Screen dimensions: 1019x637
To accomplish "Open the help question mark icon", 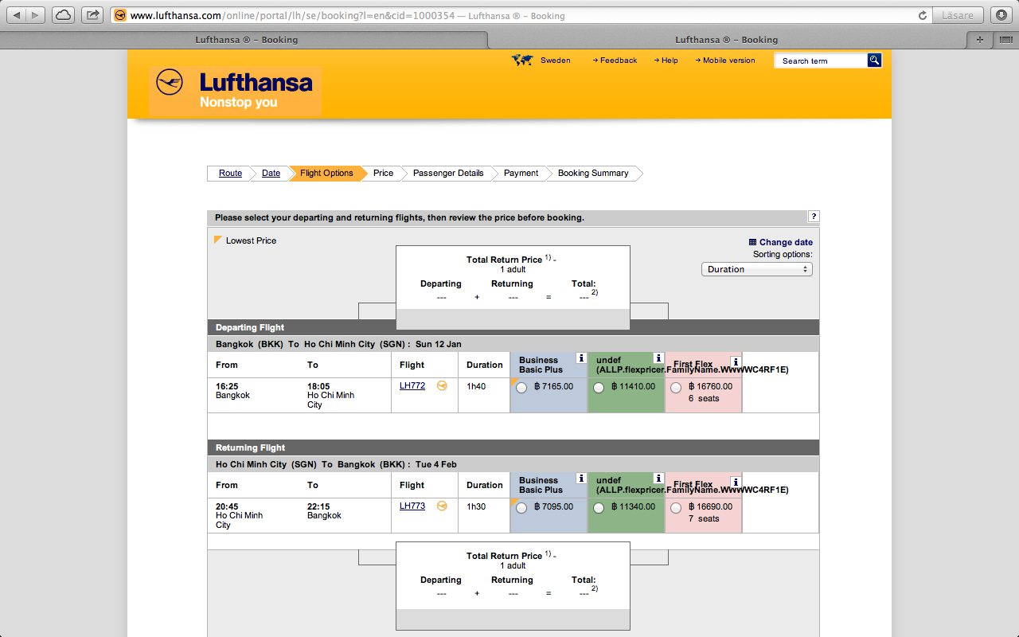I will coord(814,217).
